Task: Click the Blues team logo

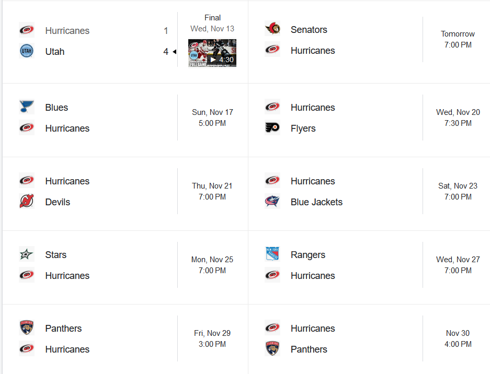Action: pyautogui.click(x=27, y=107)
